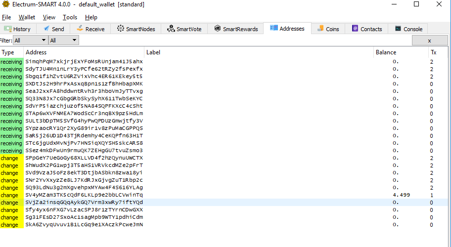Image resolution: width=451 pixels, height=247 pixels.
Task: Click the Coins tab icon
Action: point(320,29)
